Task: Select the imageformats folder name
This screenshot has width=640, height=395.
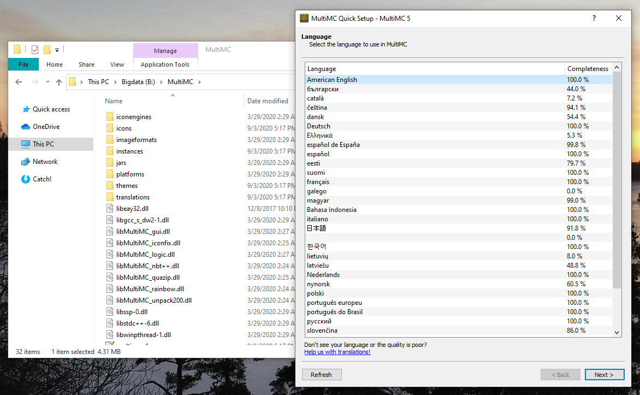Action: (137, 140)
